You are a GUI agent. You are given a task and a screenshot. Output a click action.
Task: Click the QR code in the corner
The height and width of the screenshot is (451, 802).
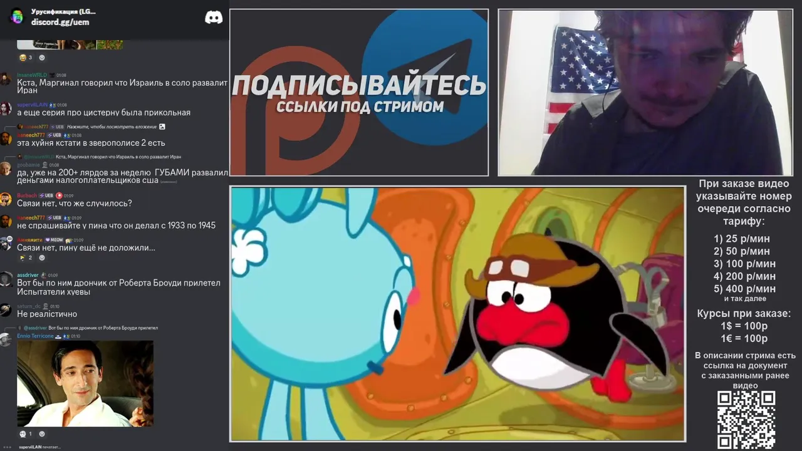coord(746,420)
